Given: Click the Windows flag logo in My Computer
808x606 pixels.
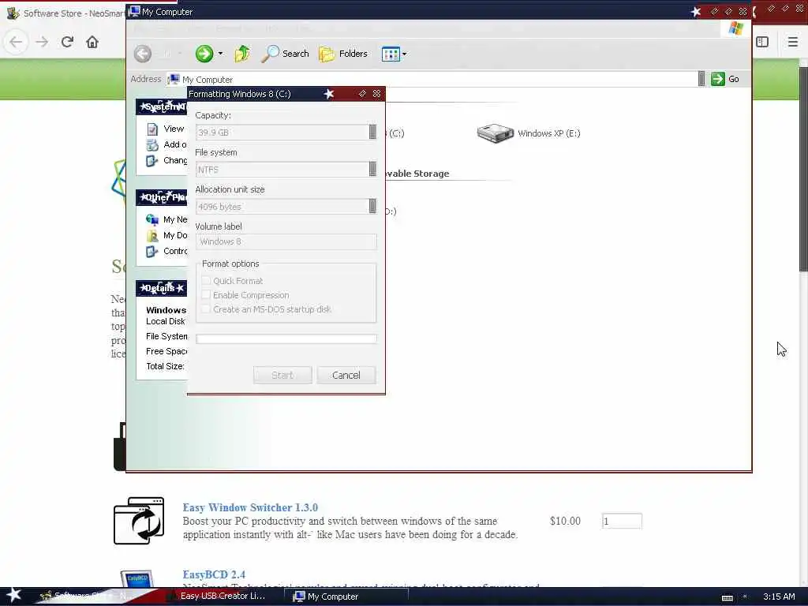Looking at the screenshot, I should (x=736, y=28).
